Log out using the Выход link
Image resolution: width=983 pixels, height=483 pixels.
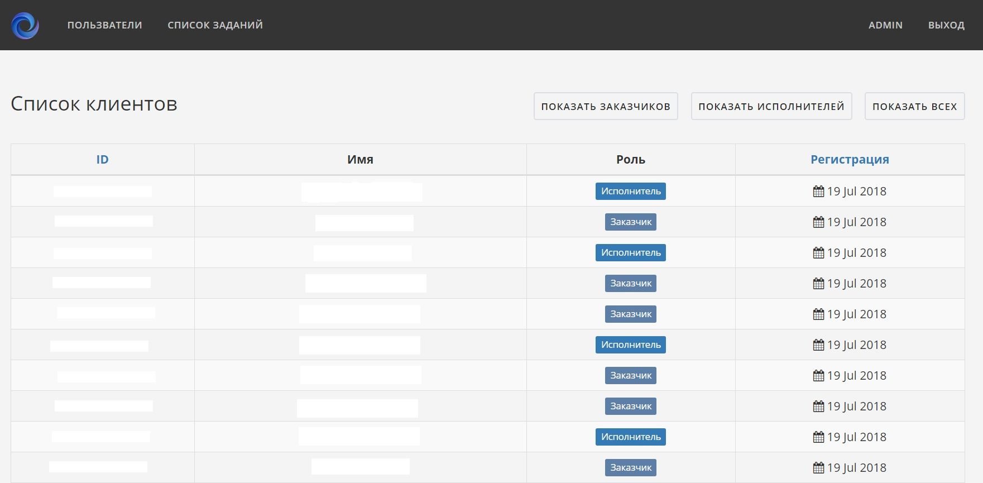coord(946,25)
